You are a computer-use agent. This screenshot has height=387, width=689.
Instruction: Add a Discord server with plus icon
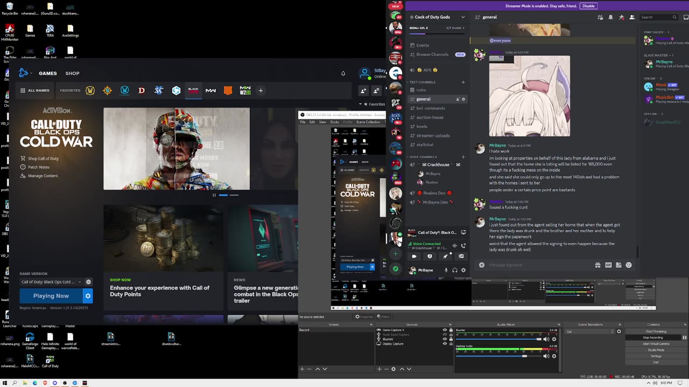click(x=396, y=254)
